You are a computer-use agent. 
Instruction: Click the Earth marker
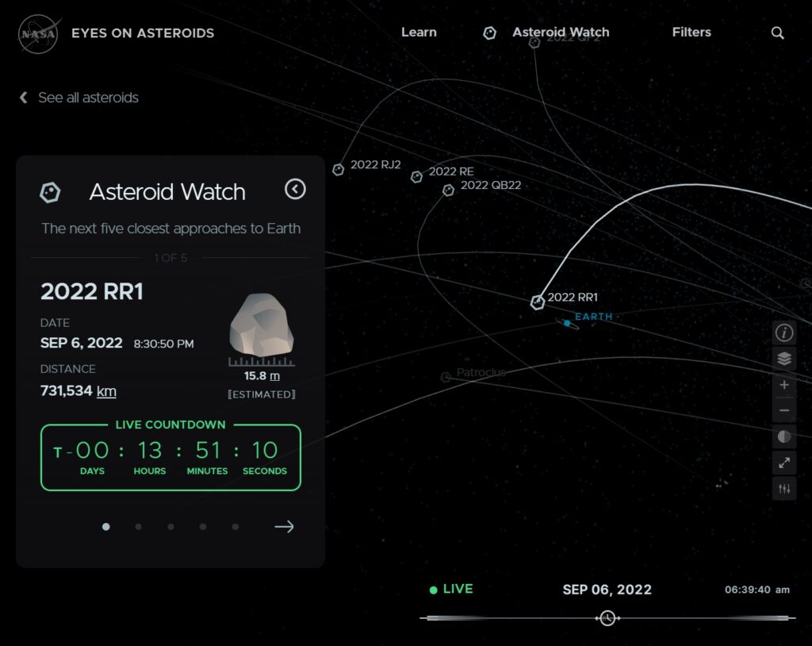(x=567, y=324)
